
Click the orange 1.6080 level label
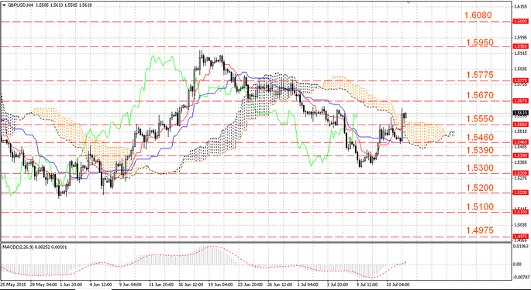478,15
